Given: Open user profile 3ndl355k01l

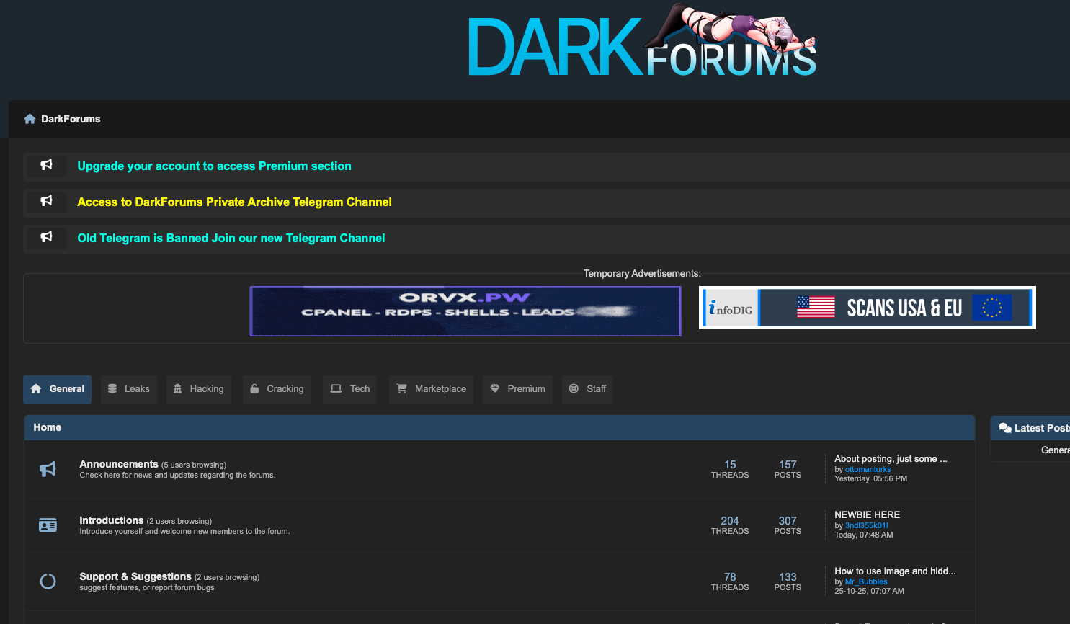Looking at the screenshot, I should click(866, 525).
